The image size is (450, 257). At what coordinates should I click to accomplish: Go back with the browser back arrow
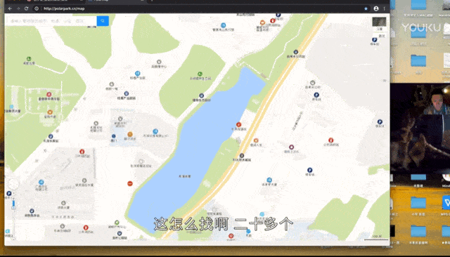coord(10,8)
